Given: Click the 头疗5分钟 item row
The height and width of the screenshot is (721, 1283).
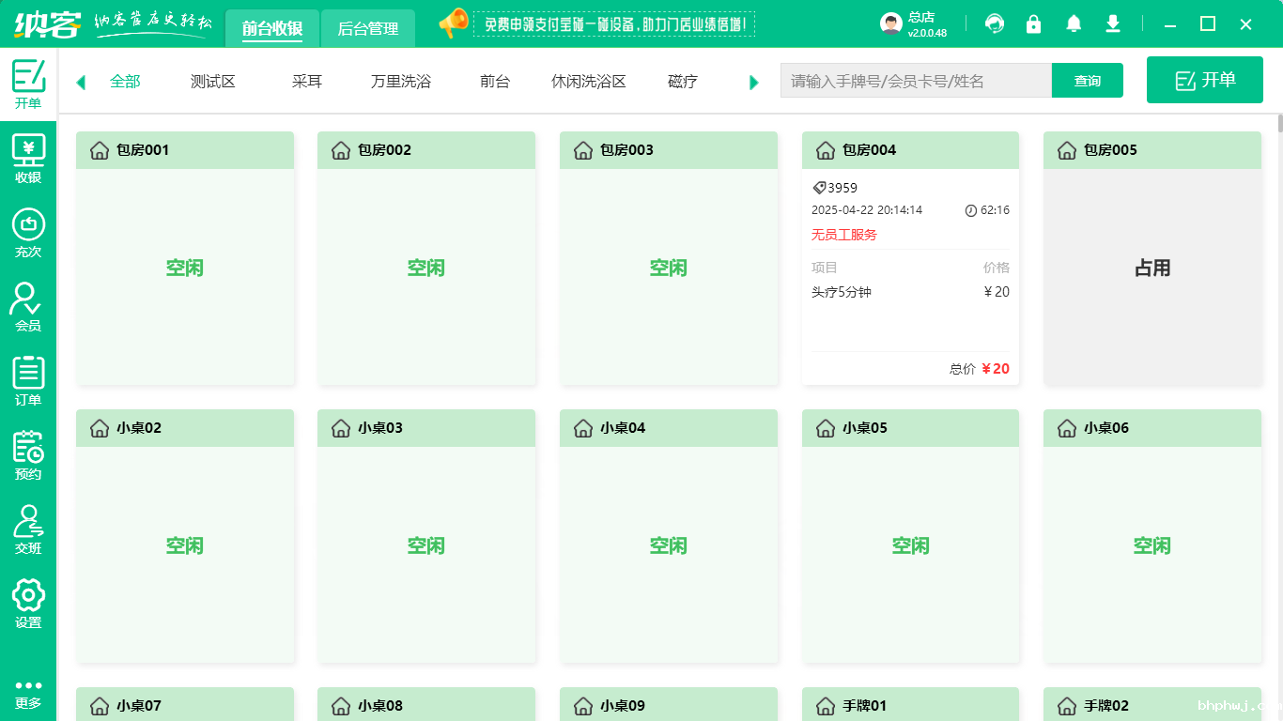Looking at the screenshot, I should pos(910,292).
